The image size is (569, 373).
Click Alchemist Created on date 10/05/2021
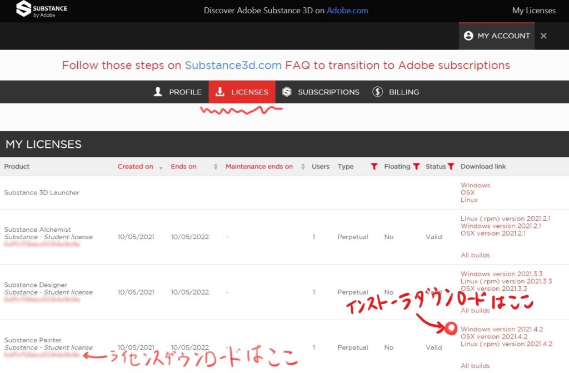tap(136, 237)
